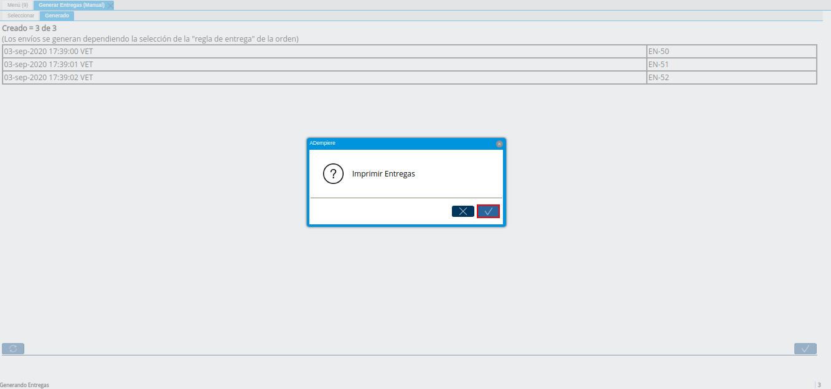831x389 pixels.
Task: Select the Generar Entregas (Manual) tab
Action: coord(72,5)
